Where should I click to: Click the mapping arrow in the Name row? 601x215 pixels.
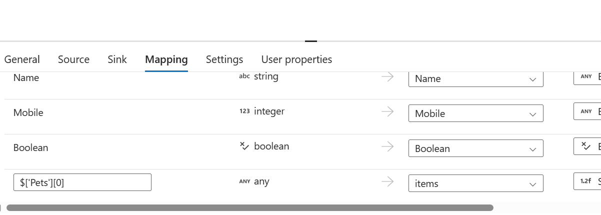pyautogui.click(x=387, y=77)
